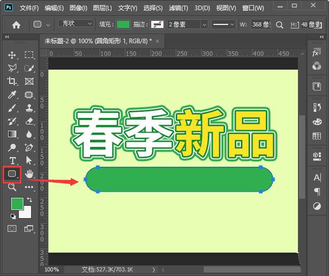This screenshot has height=276, width=329.
Task: Select the Crop tool
Action: pos(12,81)
